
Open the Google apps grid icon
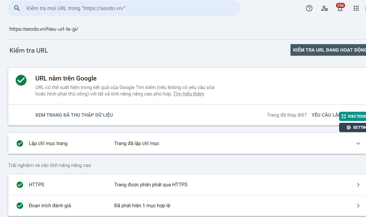pyautogui.click(x=356, y=8)
